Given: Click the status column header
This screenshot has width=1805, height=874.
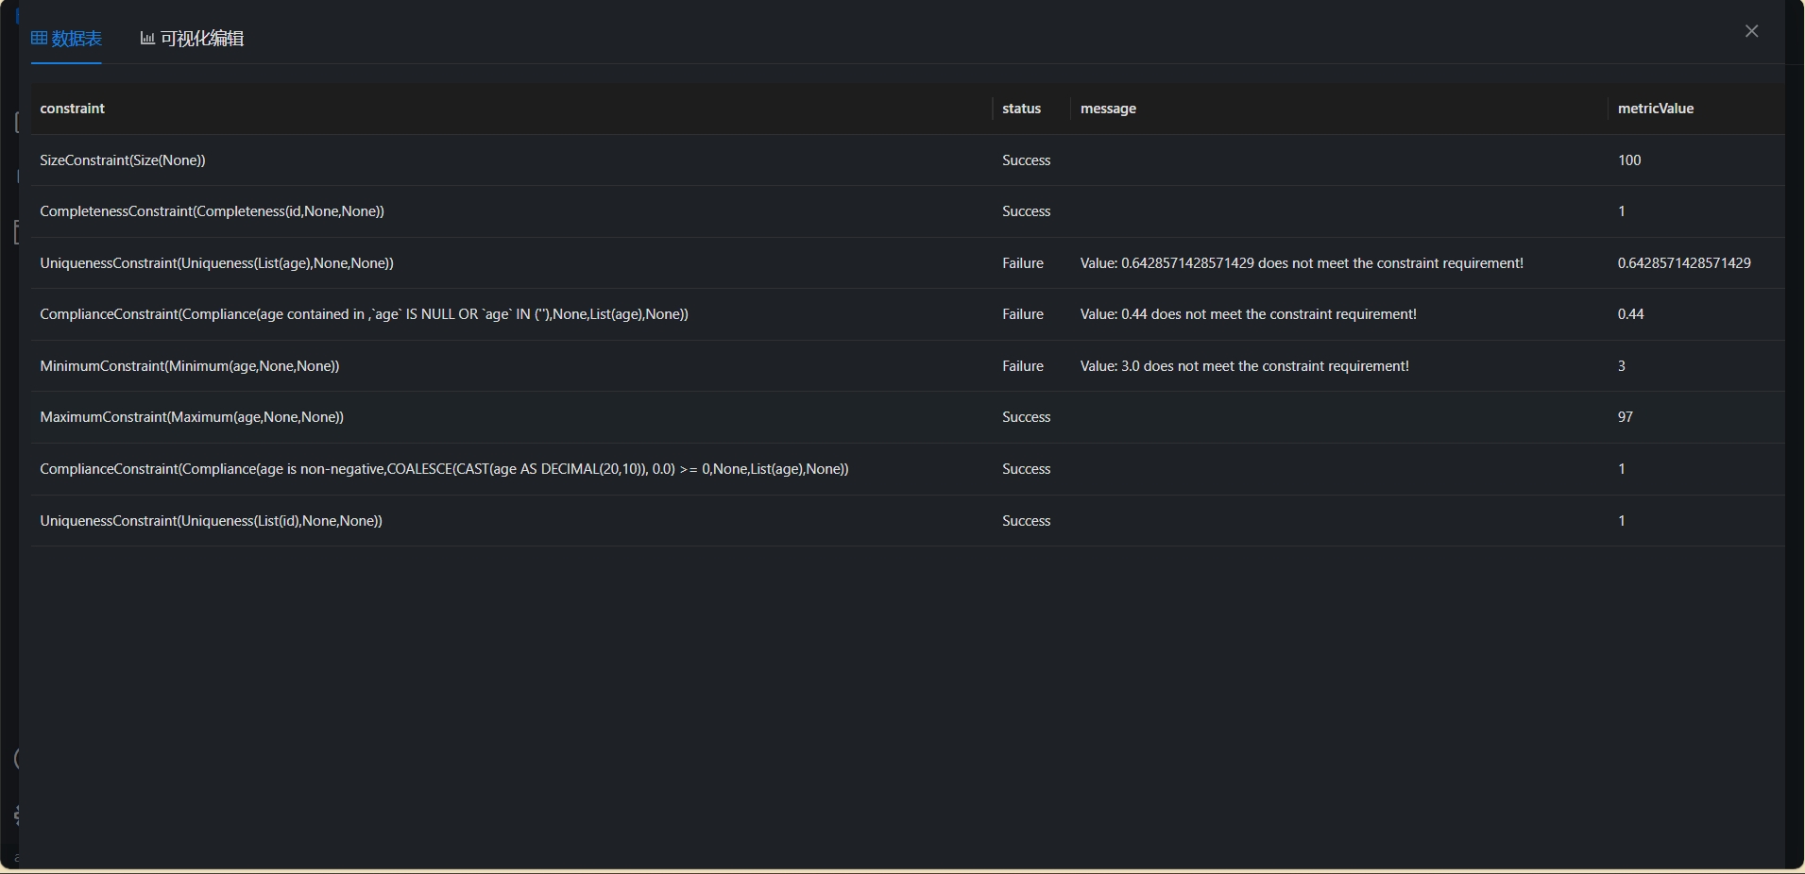Looking at the screenshot, I should pos(1021,109).
